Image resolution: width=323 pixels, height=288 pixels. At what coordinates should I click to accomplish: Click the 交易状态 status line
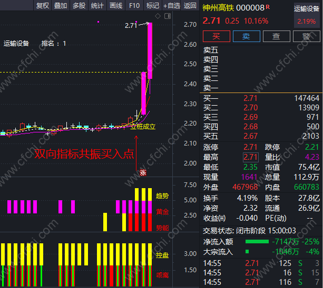(x=249, y=231)
